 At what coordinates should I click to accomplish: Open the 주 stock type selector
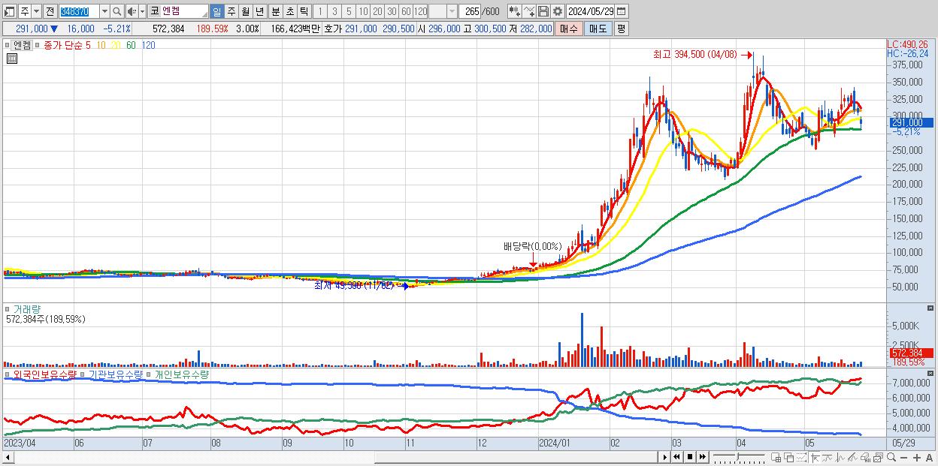[25, 11]
